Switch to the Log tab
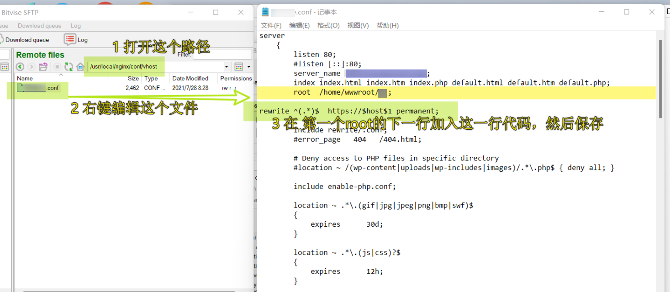670x292 pixels. (x=76, y=26)
